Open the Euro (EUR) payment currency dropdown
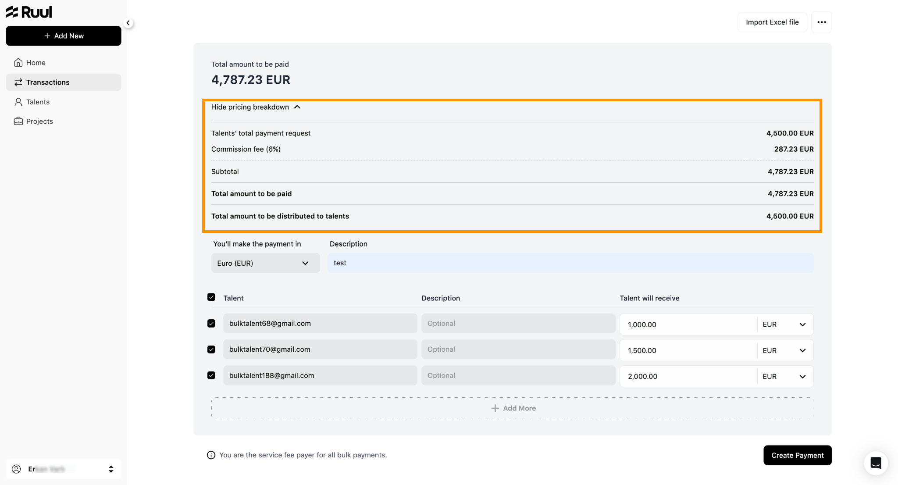This screenshot has width=898, height=485. click(x=265, y=263)
